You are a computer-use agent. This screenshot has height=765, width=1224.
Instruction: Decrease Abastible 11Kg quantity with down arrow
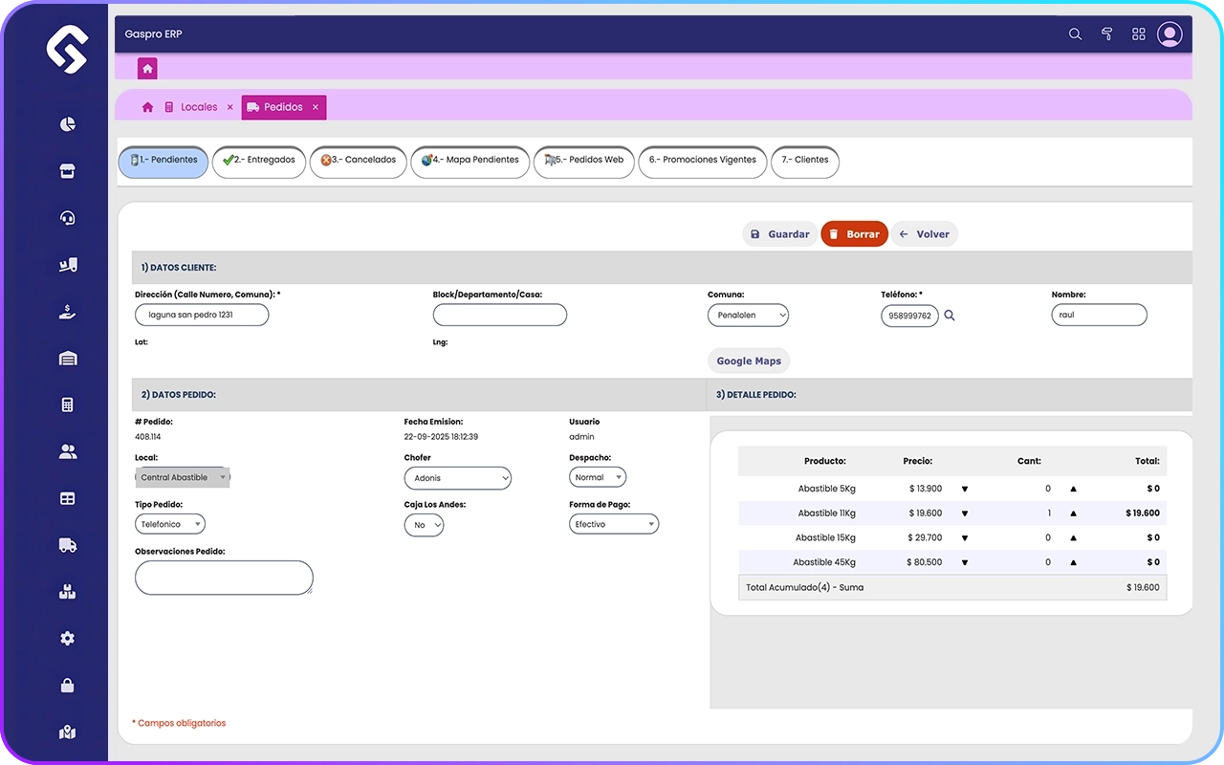964,514
